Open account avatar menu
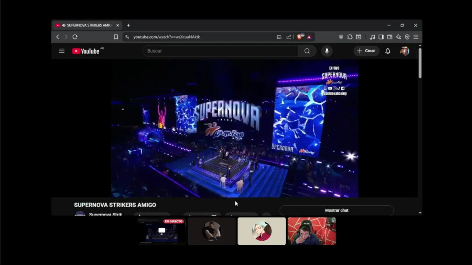472x265 pixels. (405, 51)
